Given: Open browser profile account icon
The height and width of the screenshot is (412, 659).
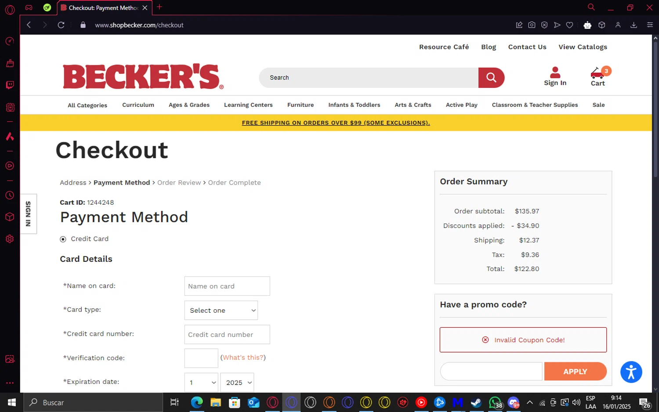Looking at the screenshot, I should tap(618, 25).
